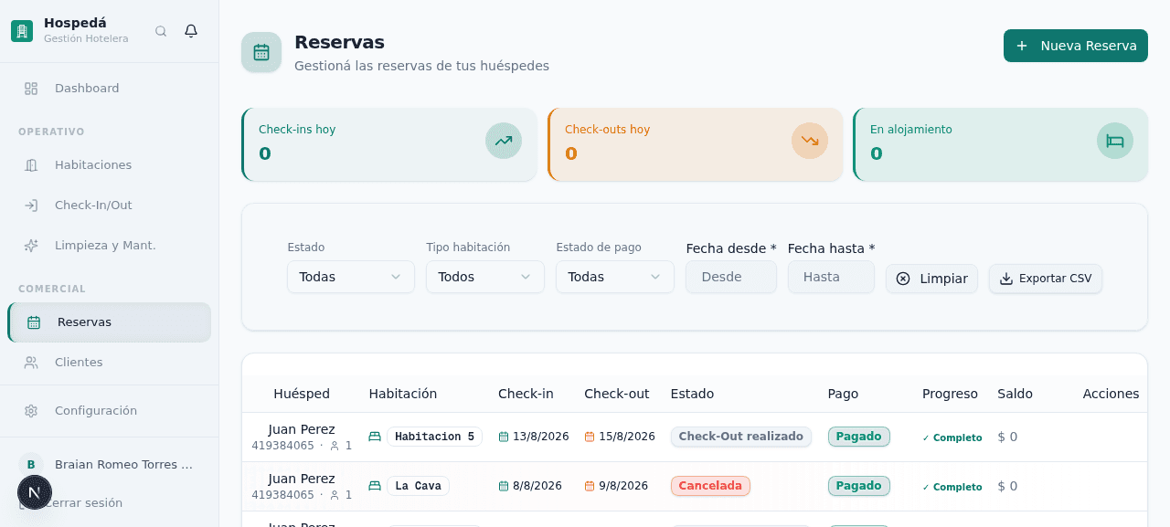Click calendar icon beside 13/8/2026
Viewport: 1170px width, 527px height.
pyautogui.click(x=504, y=437)
